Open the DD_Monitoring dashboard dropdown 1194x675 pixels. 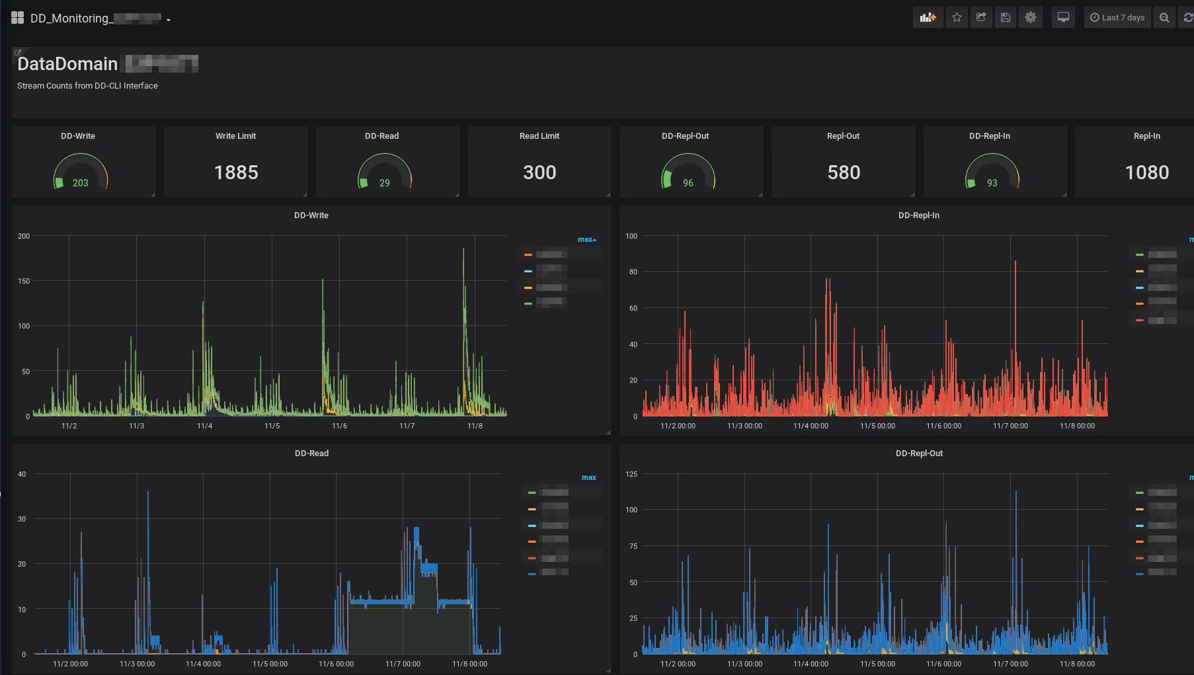(x=100, y=19)
